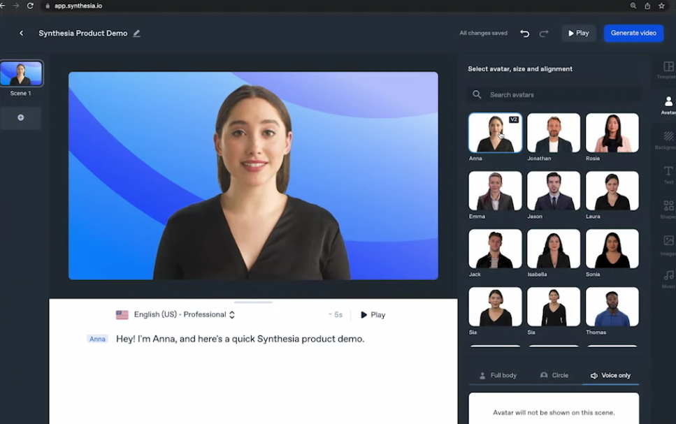Switch to the Circle tab
Image resolution: width=676 pixels, height=424 pixels.
[x=554, y=375]
